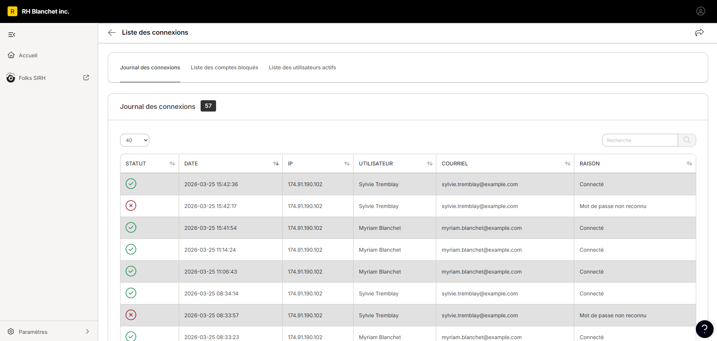Click date 2026-03-25 08:34:14
The image size is (717, 341).
point(211,294)
